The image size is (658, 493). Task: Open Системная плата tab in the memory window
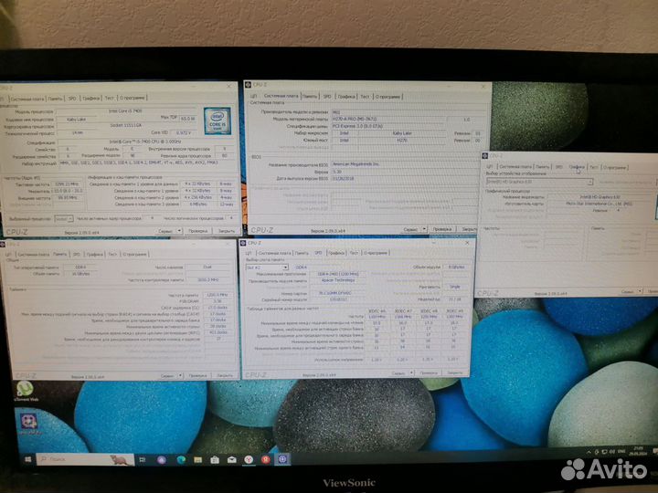tap(34, 255)
